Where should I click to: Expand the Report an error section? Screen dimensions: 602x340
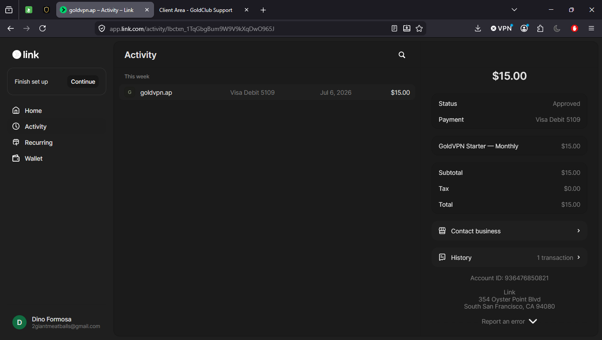[509, 321]
